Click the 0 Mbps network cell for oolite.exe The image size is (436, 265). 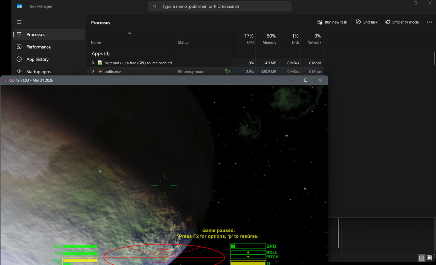(x=312, y=71)
